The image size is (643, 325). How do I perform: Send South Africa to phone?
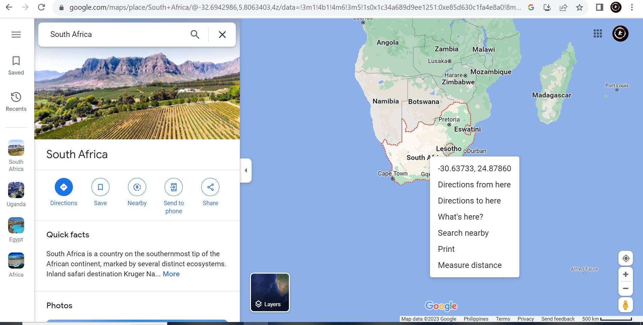click(174, 196)
